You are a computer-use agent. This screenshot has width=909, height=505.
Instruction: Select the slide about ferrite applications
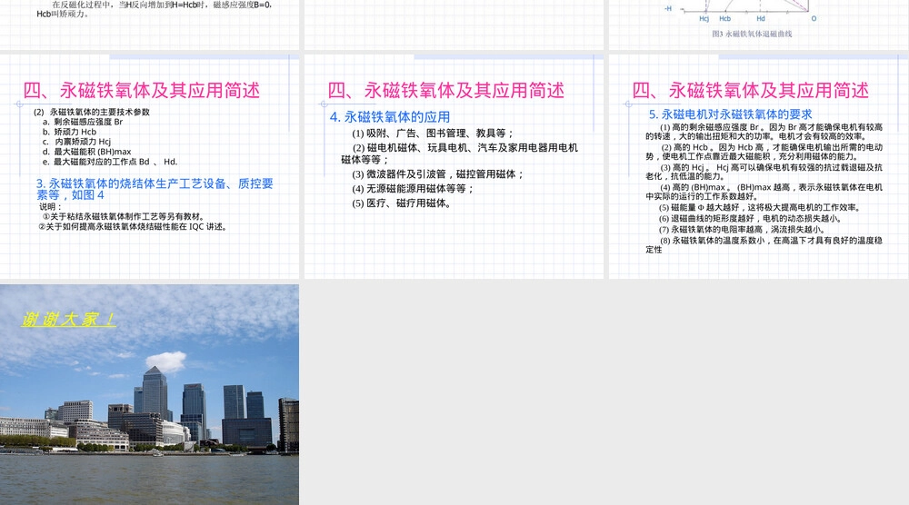454,167
